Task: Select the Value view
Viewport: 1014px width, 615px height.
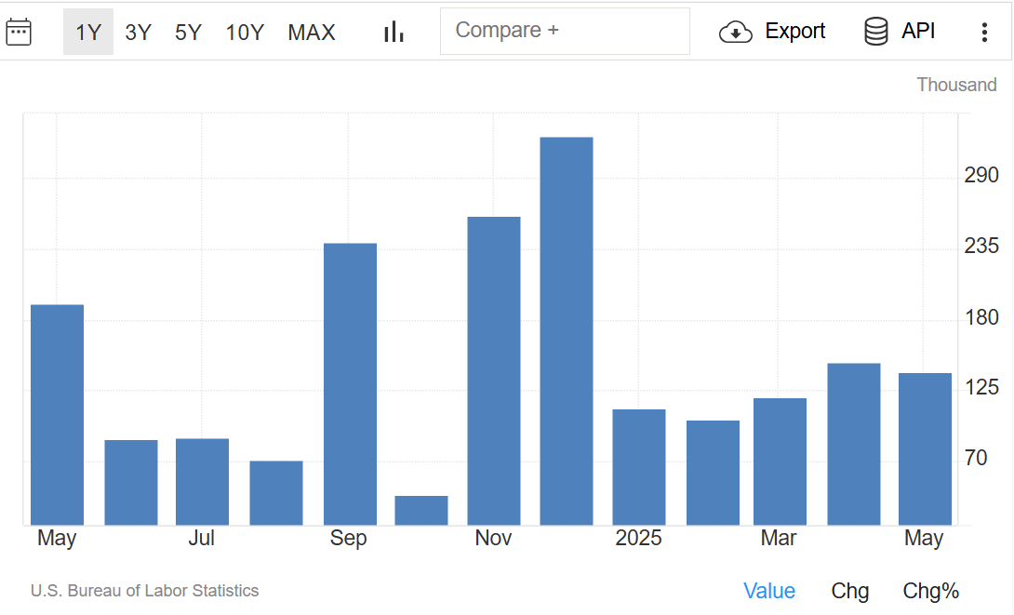Action: click(769, 591)
